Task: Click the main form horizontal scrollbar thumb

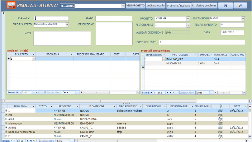Action: [x=100, y=101]
